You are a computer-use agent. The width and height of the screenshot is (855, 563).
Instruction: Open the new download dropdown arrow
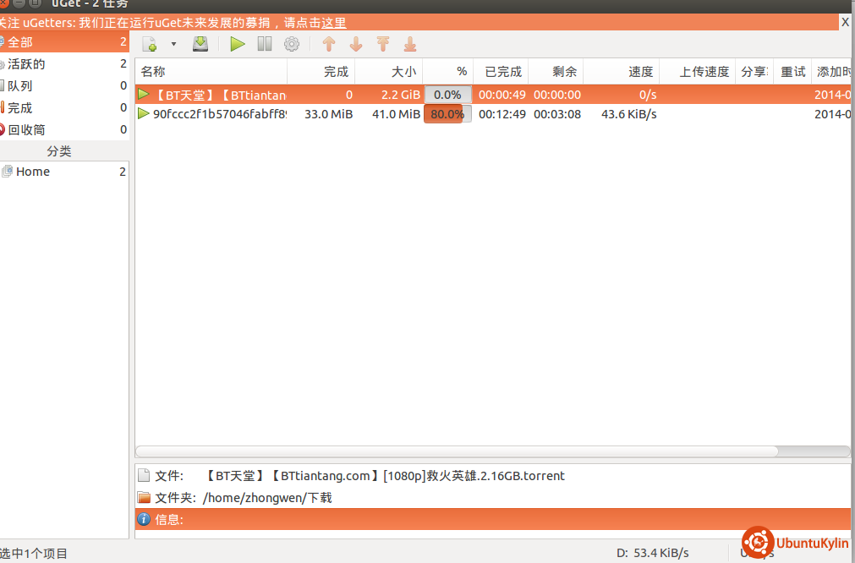(173, 44)
